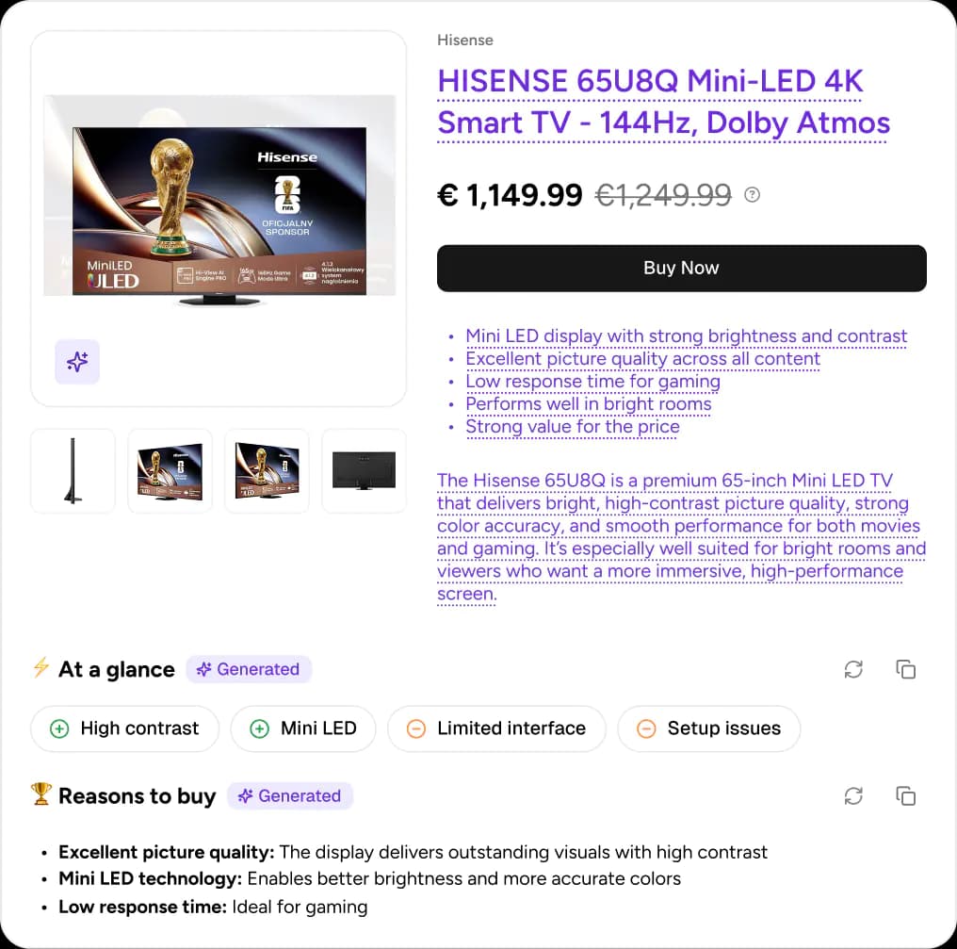Toggle the Setup issues tag
The image size is (957, 949).
pos(708,728)
